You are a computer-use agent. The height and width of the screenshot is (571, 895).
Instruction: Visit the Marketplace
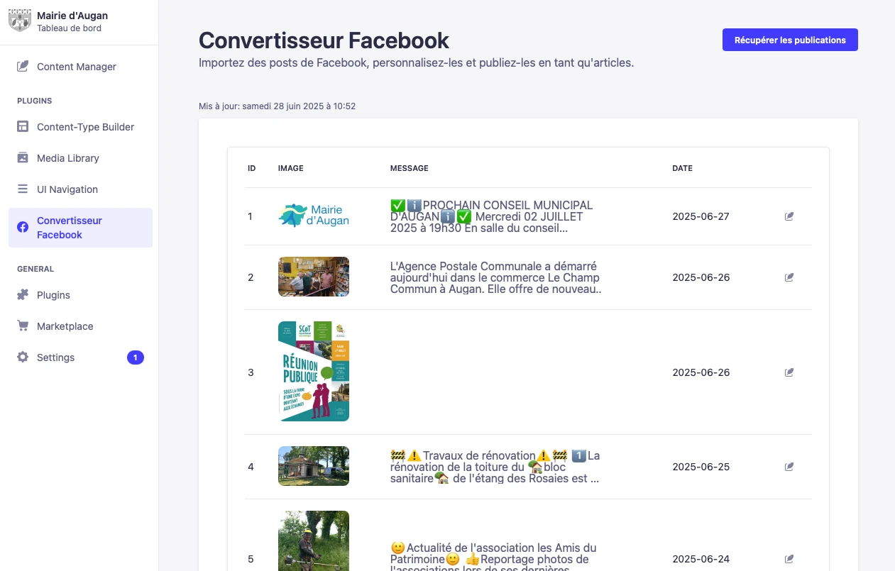click(x=80, y=326)
